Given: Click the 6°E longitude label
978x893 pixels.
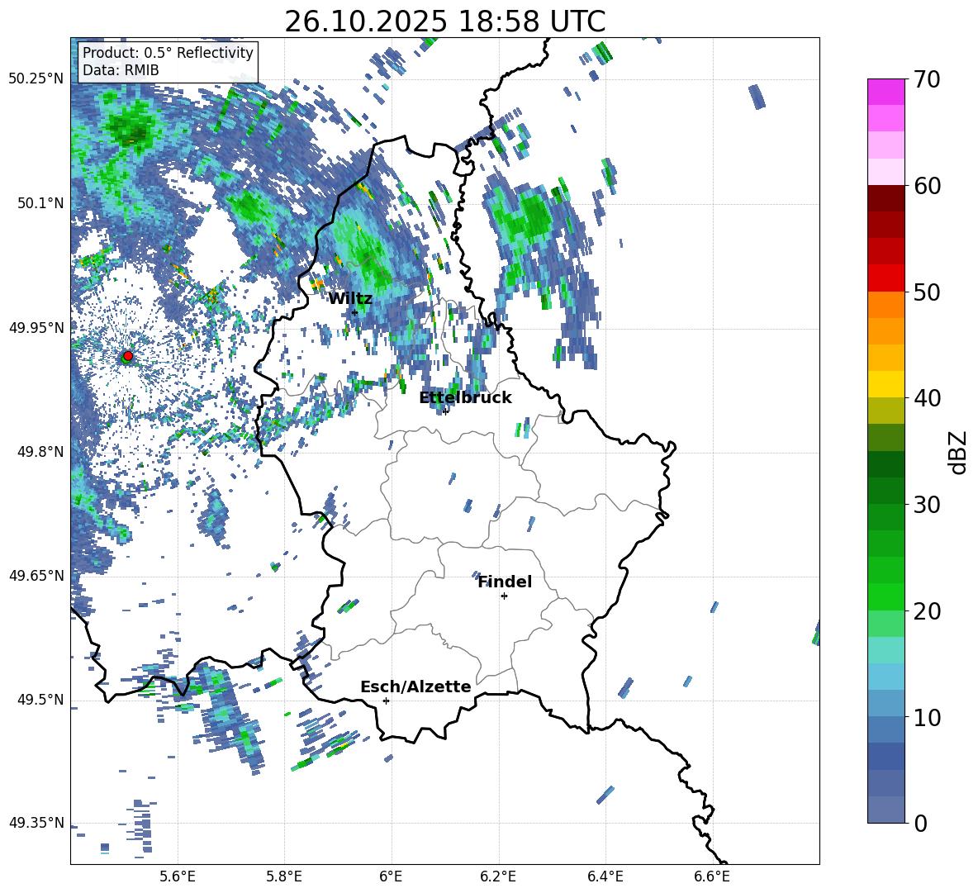Looking at the screenshot, I should (391, 876).
